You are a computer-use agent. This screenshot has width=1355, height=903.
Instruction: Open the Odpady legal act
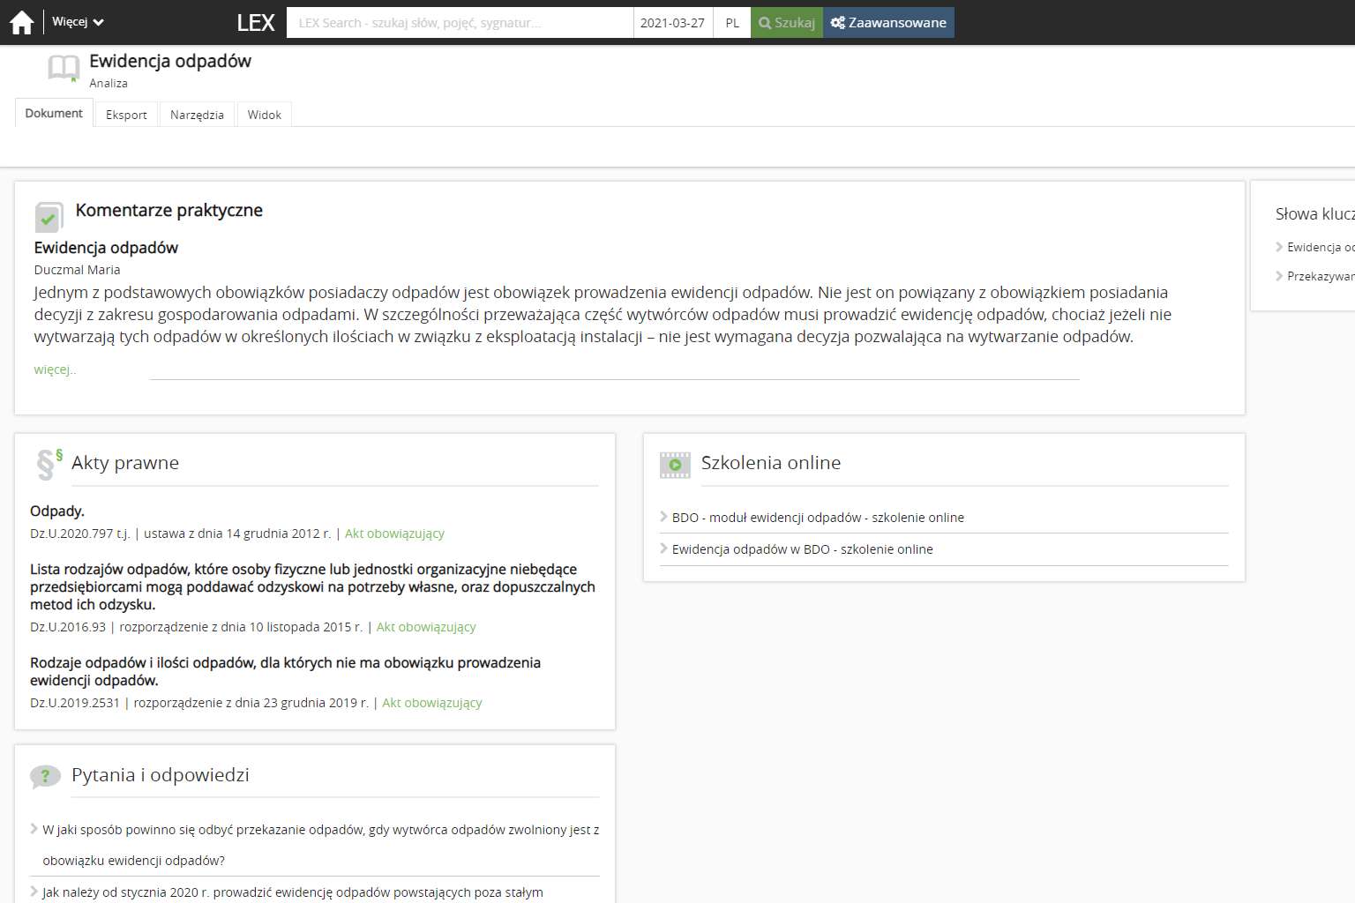[x=57, y=511]
